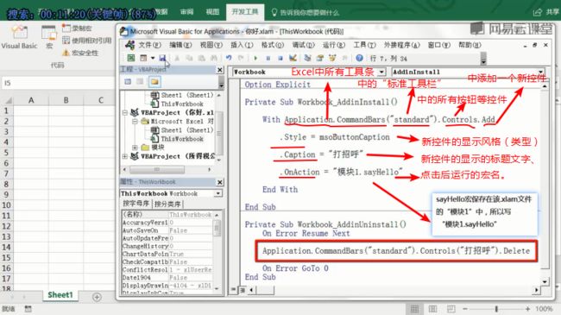Select the 开发工具 Developer ribbon tab in Excel

point(245,12)
